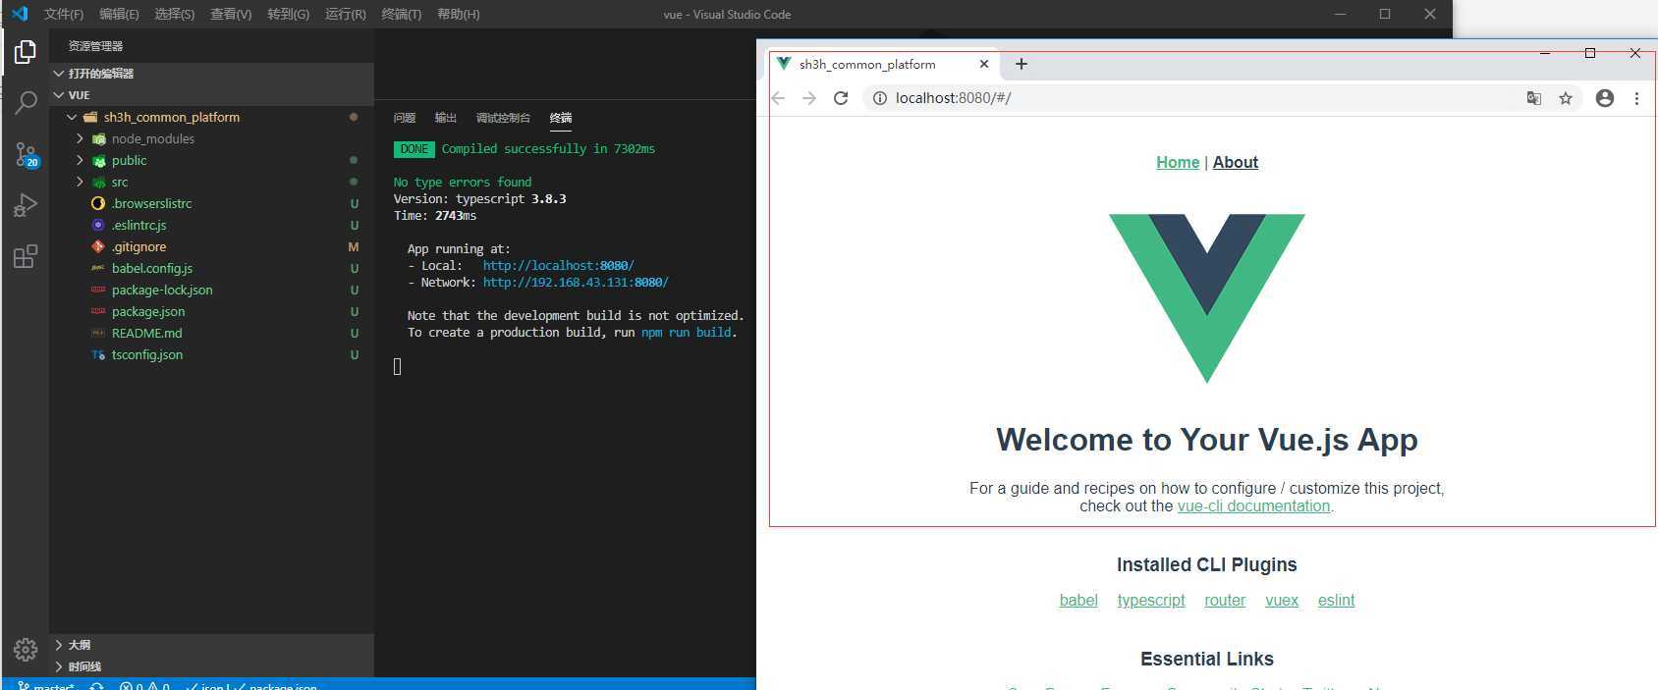Open babel.config.js file
Screen dimensions: 1658x690
152,268
